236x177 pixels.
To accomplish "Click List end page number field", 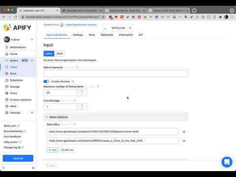I will (x=60, y=107).
